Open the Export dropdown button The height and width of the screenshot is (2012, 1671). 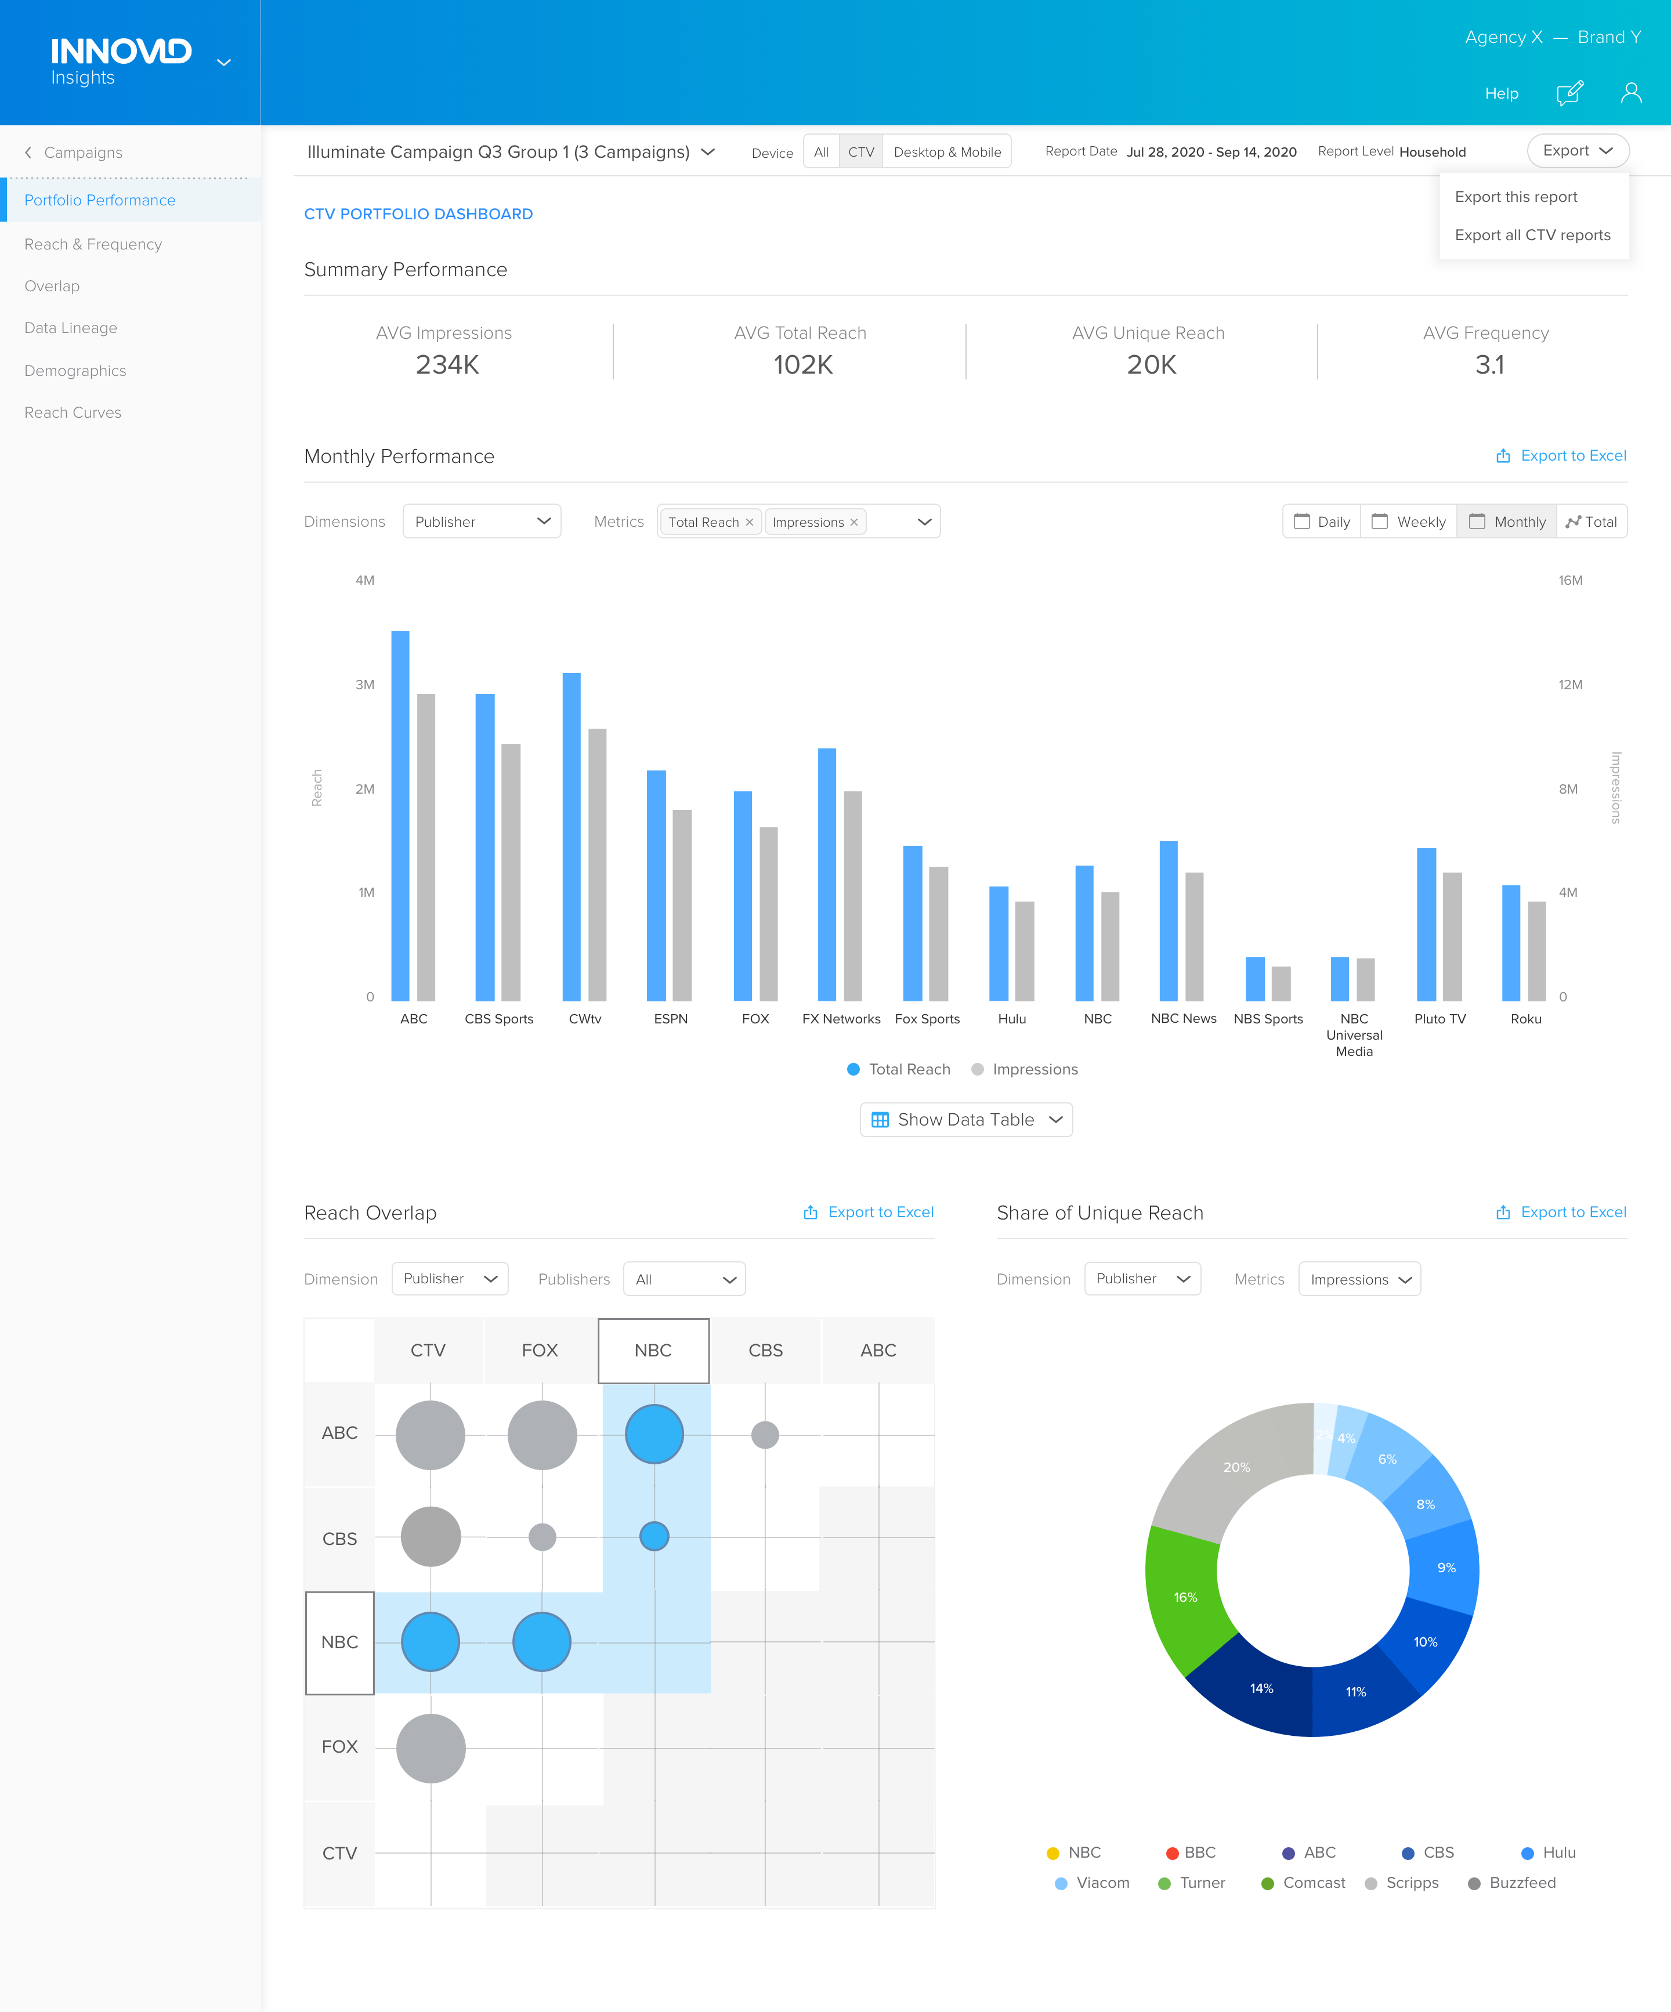coord(1577,150)
